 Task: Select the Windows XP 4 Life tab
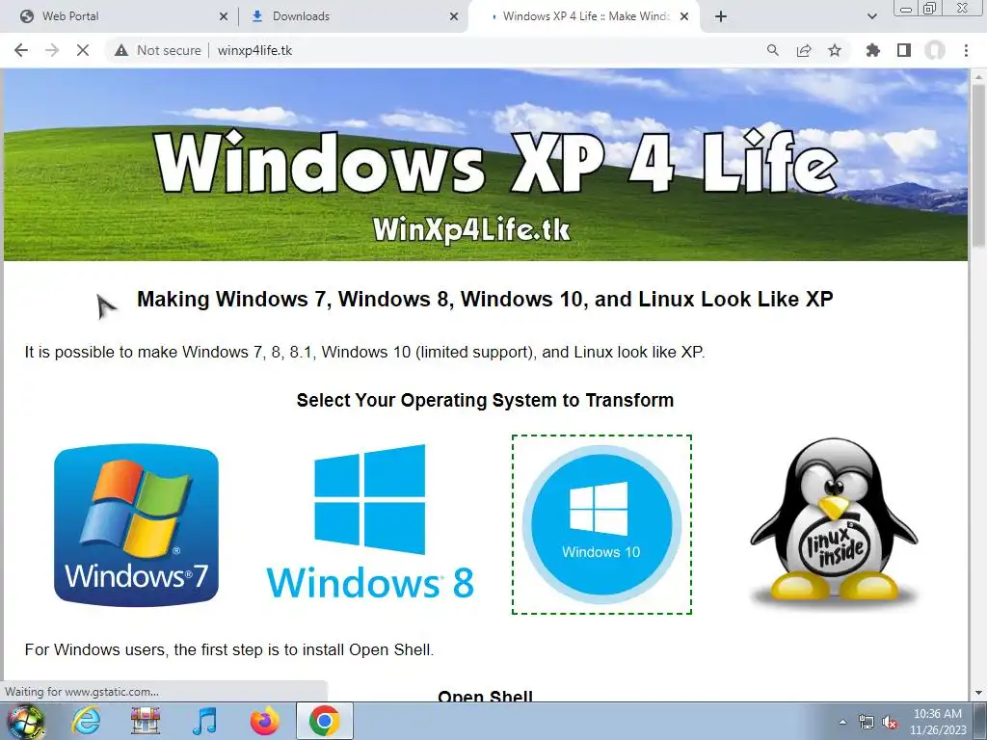pos(586,16)
